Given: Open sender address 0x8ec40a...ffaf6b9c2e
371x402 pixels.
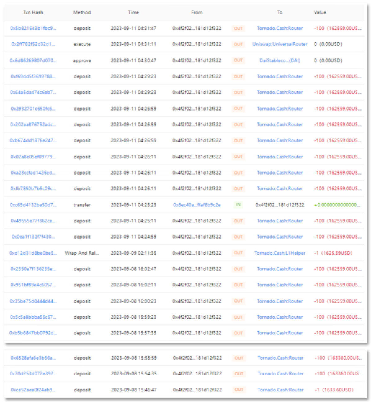Looking at the screenshot, I should (x=197, y=205).
